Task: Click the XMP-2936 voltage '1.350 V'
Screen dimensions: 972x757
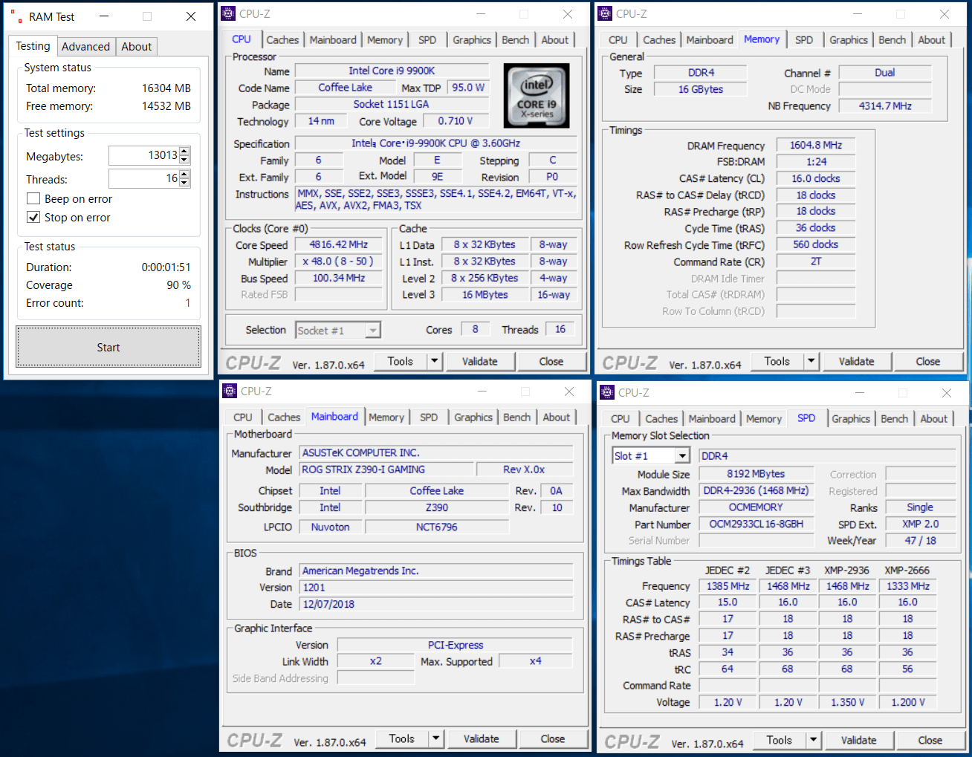Action: tap(847, 702)
